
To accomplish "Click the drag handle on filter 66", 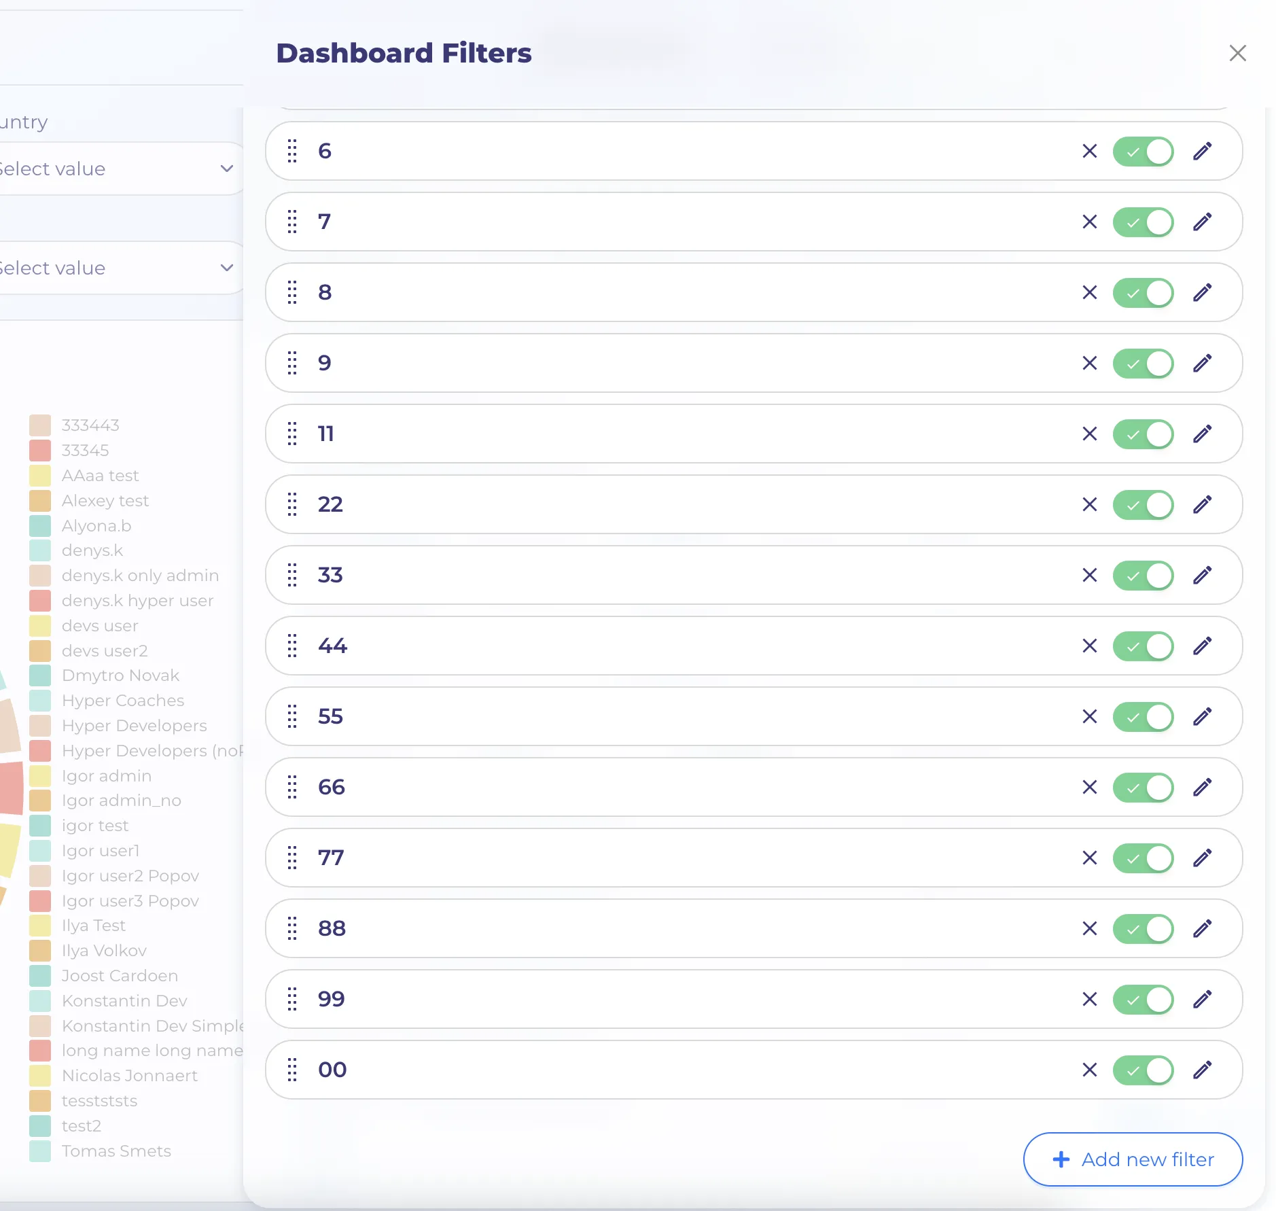I will 292,787.
